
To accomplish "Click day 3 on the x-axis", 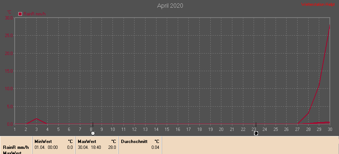I will click(x=37, y=129).
